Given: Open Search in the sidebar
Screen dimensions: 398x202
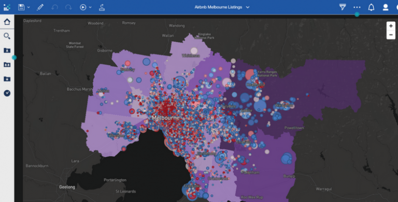Looking at the screenshot, I should point(7,36).
